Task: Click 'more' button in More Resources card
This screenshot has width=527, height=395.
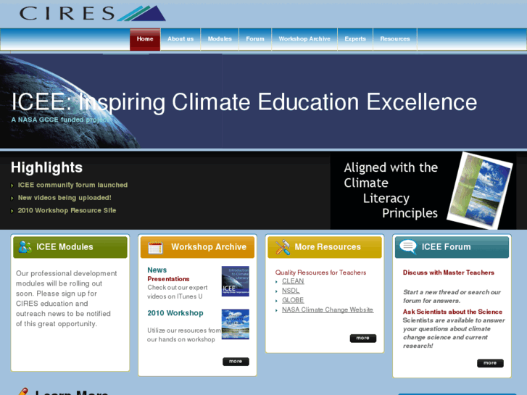Action: (x=363, y=338)
